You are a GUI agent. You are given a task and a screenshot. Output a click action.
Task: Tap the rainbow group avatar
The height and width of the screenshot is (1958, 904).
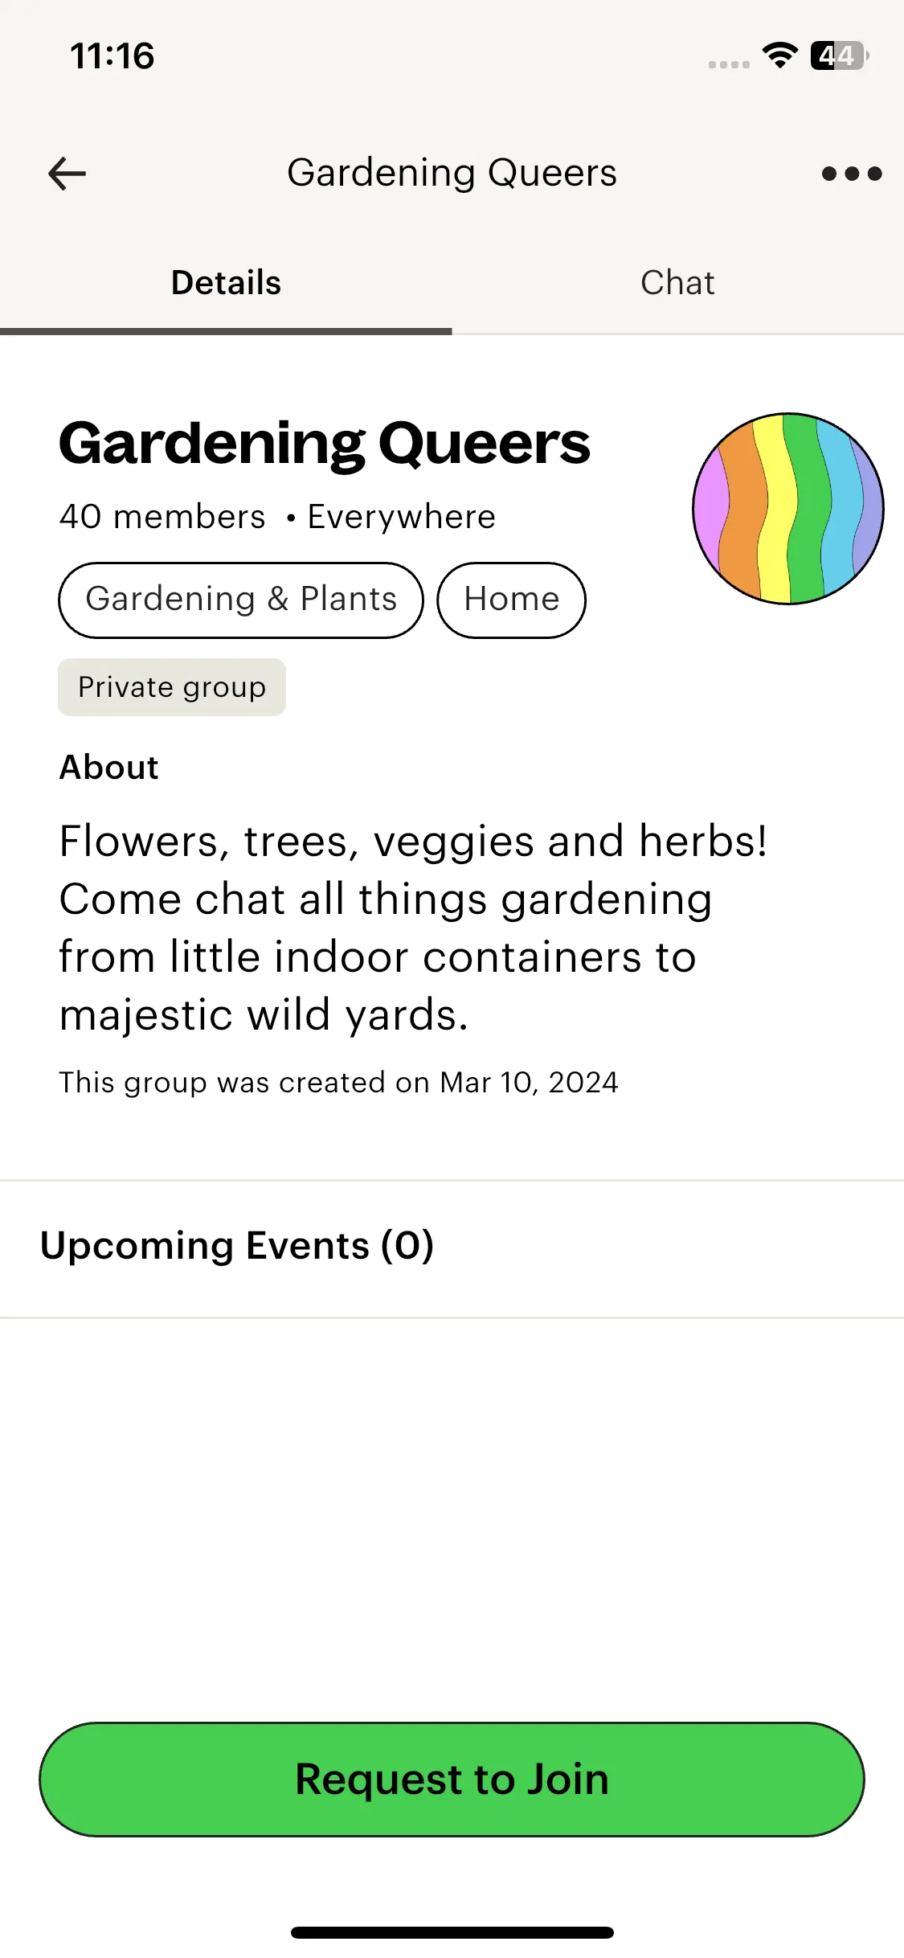click(x=788, y=508)
